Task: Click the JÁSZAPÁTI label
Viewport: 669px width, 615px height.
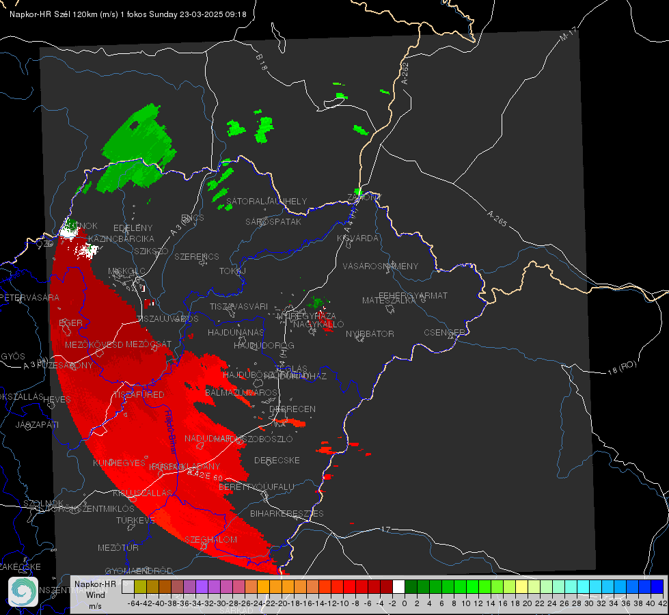Action: point(37,424)
